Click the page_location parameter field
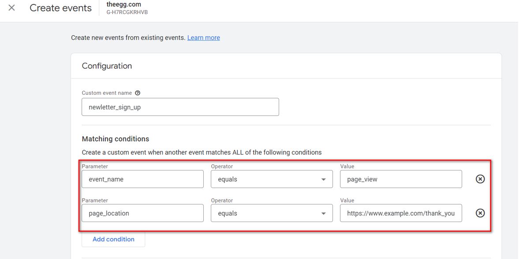519x259 pixels. (x=142, y=213)
